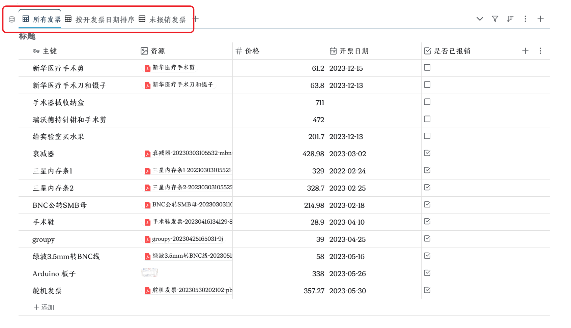Image resolution: width=571 pixels, height=328 pixels.
Task: Open column options menu in the table header
Action: click(540, 51)
